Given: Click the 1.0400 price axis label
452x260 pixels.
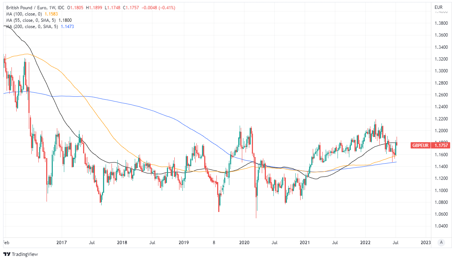Looking at the screenshot, I should (442, 226).
